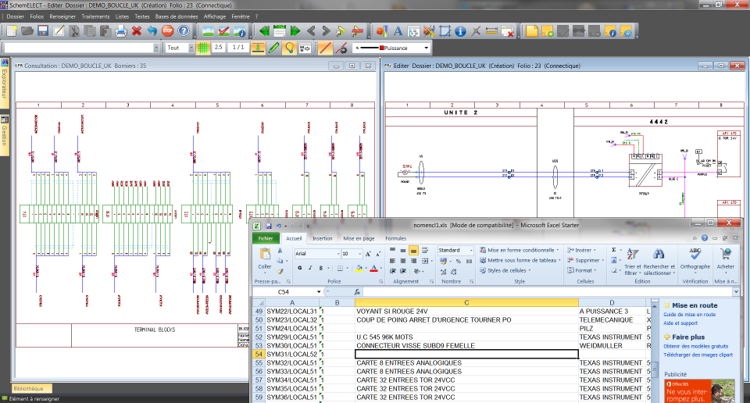The image size is (750, 403).
Task: Click the red X delete icon
Action: pyautogui.click(x=137, y=31)
